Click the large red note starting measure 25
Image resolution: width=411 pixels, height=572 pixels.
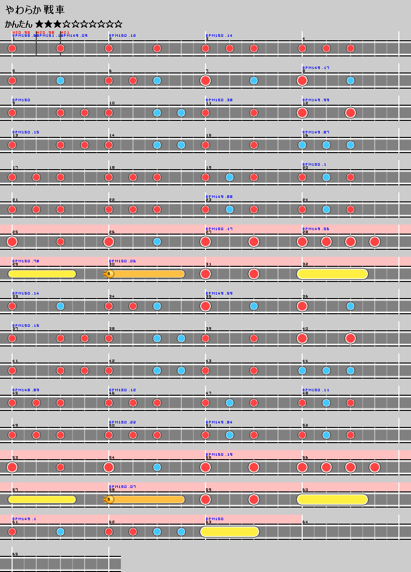click(12, 242)
